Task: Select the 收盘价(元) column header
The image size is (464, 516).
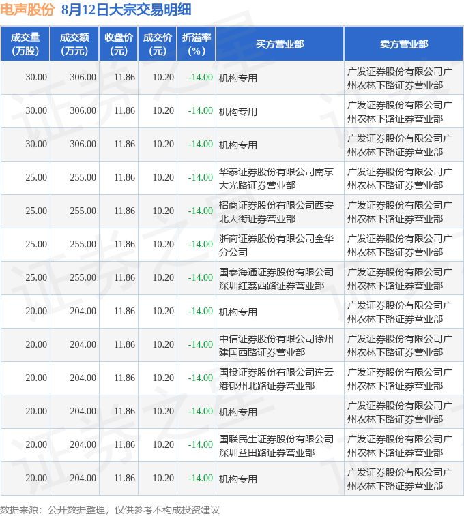Action: pos(119,44)
